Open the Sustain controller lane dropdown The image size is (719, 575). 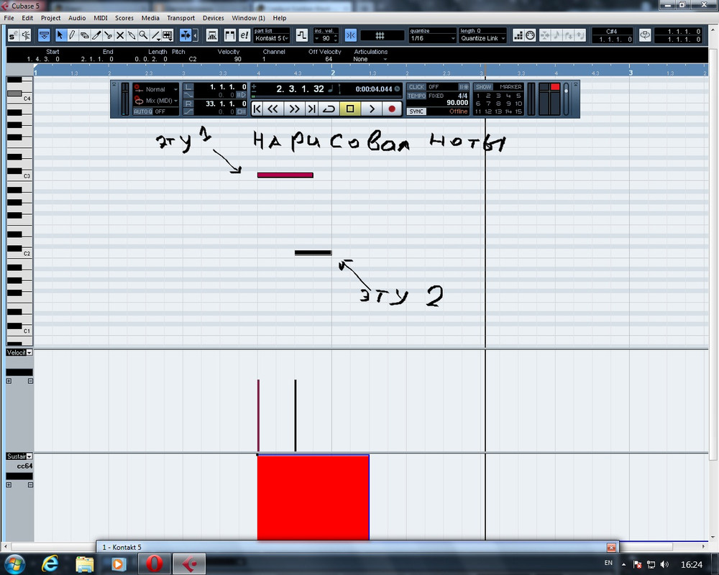(x=29, y=456)
